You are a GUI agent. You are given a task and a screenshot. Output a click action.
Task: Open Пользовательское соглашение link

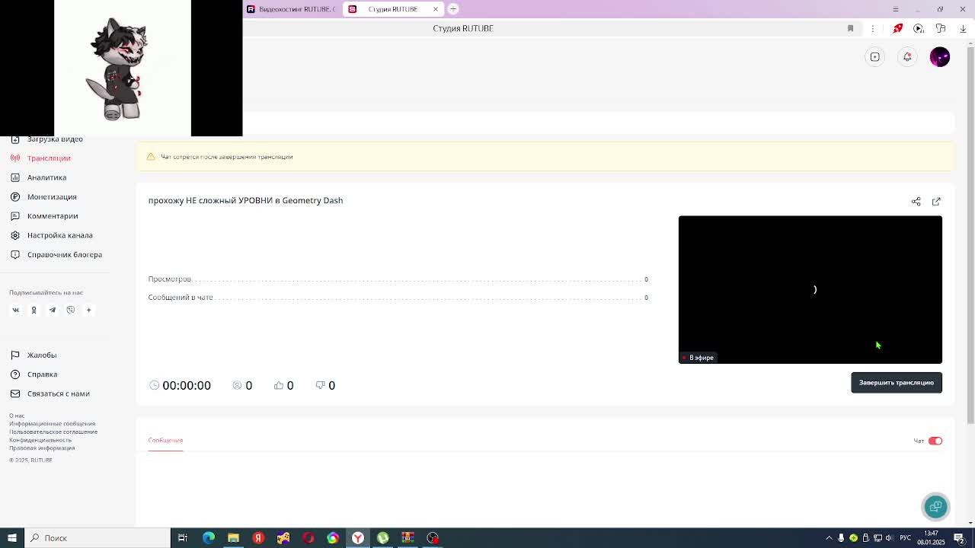pos(53,432)
